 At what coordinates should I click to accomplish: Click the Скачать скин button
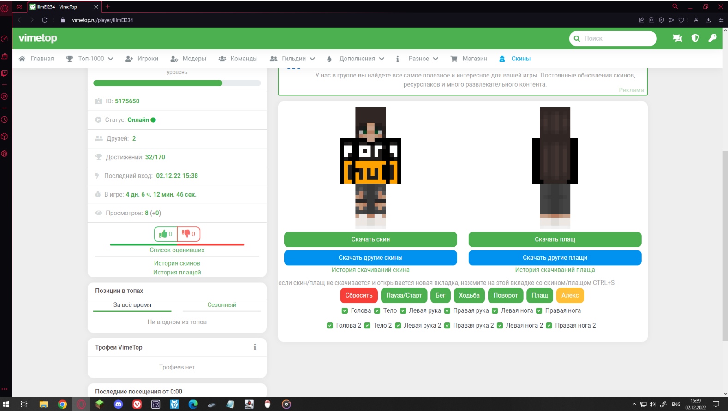pyautogui.click(x=370, y=239)
